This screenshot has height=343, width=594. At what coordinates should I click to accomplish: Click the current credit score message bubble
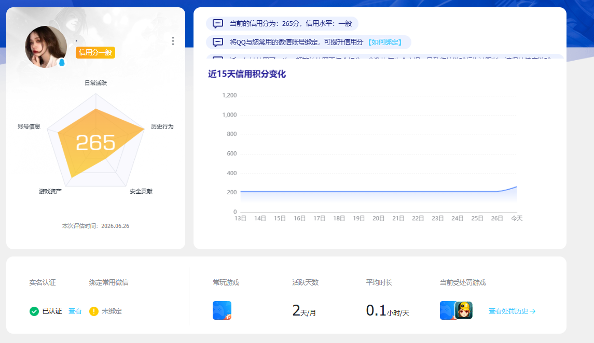click(282, 23)
